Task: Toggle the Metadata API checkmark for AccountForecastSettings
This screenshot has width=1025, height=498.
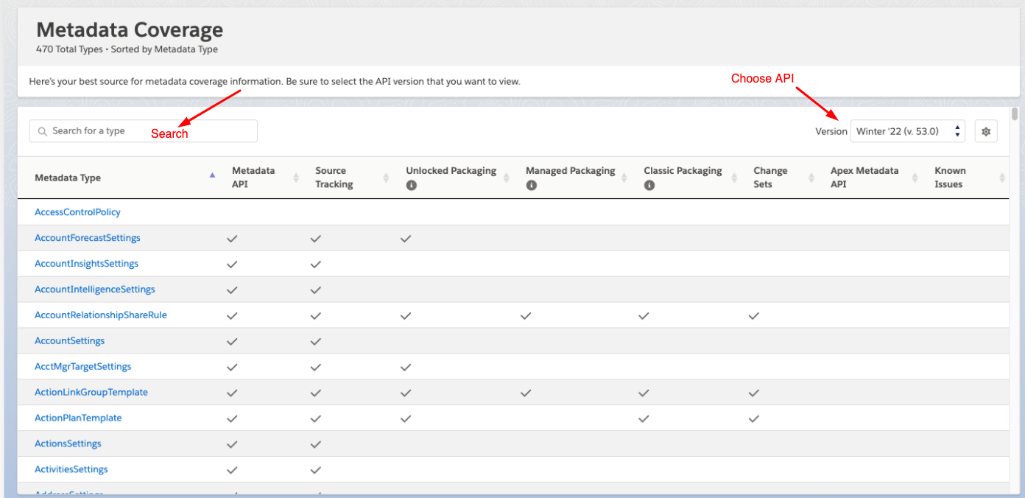Action: click(x=232, y=238)
